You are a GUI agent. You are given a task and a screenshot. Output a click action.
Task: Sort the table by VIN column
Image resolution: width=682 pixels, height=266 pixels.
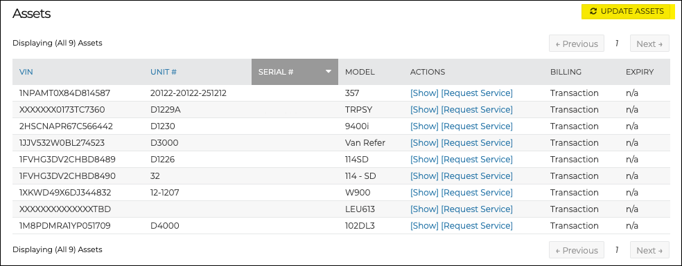(26, 72)
